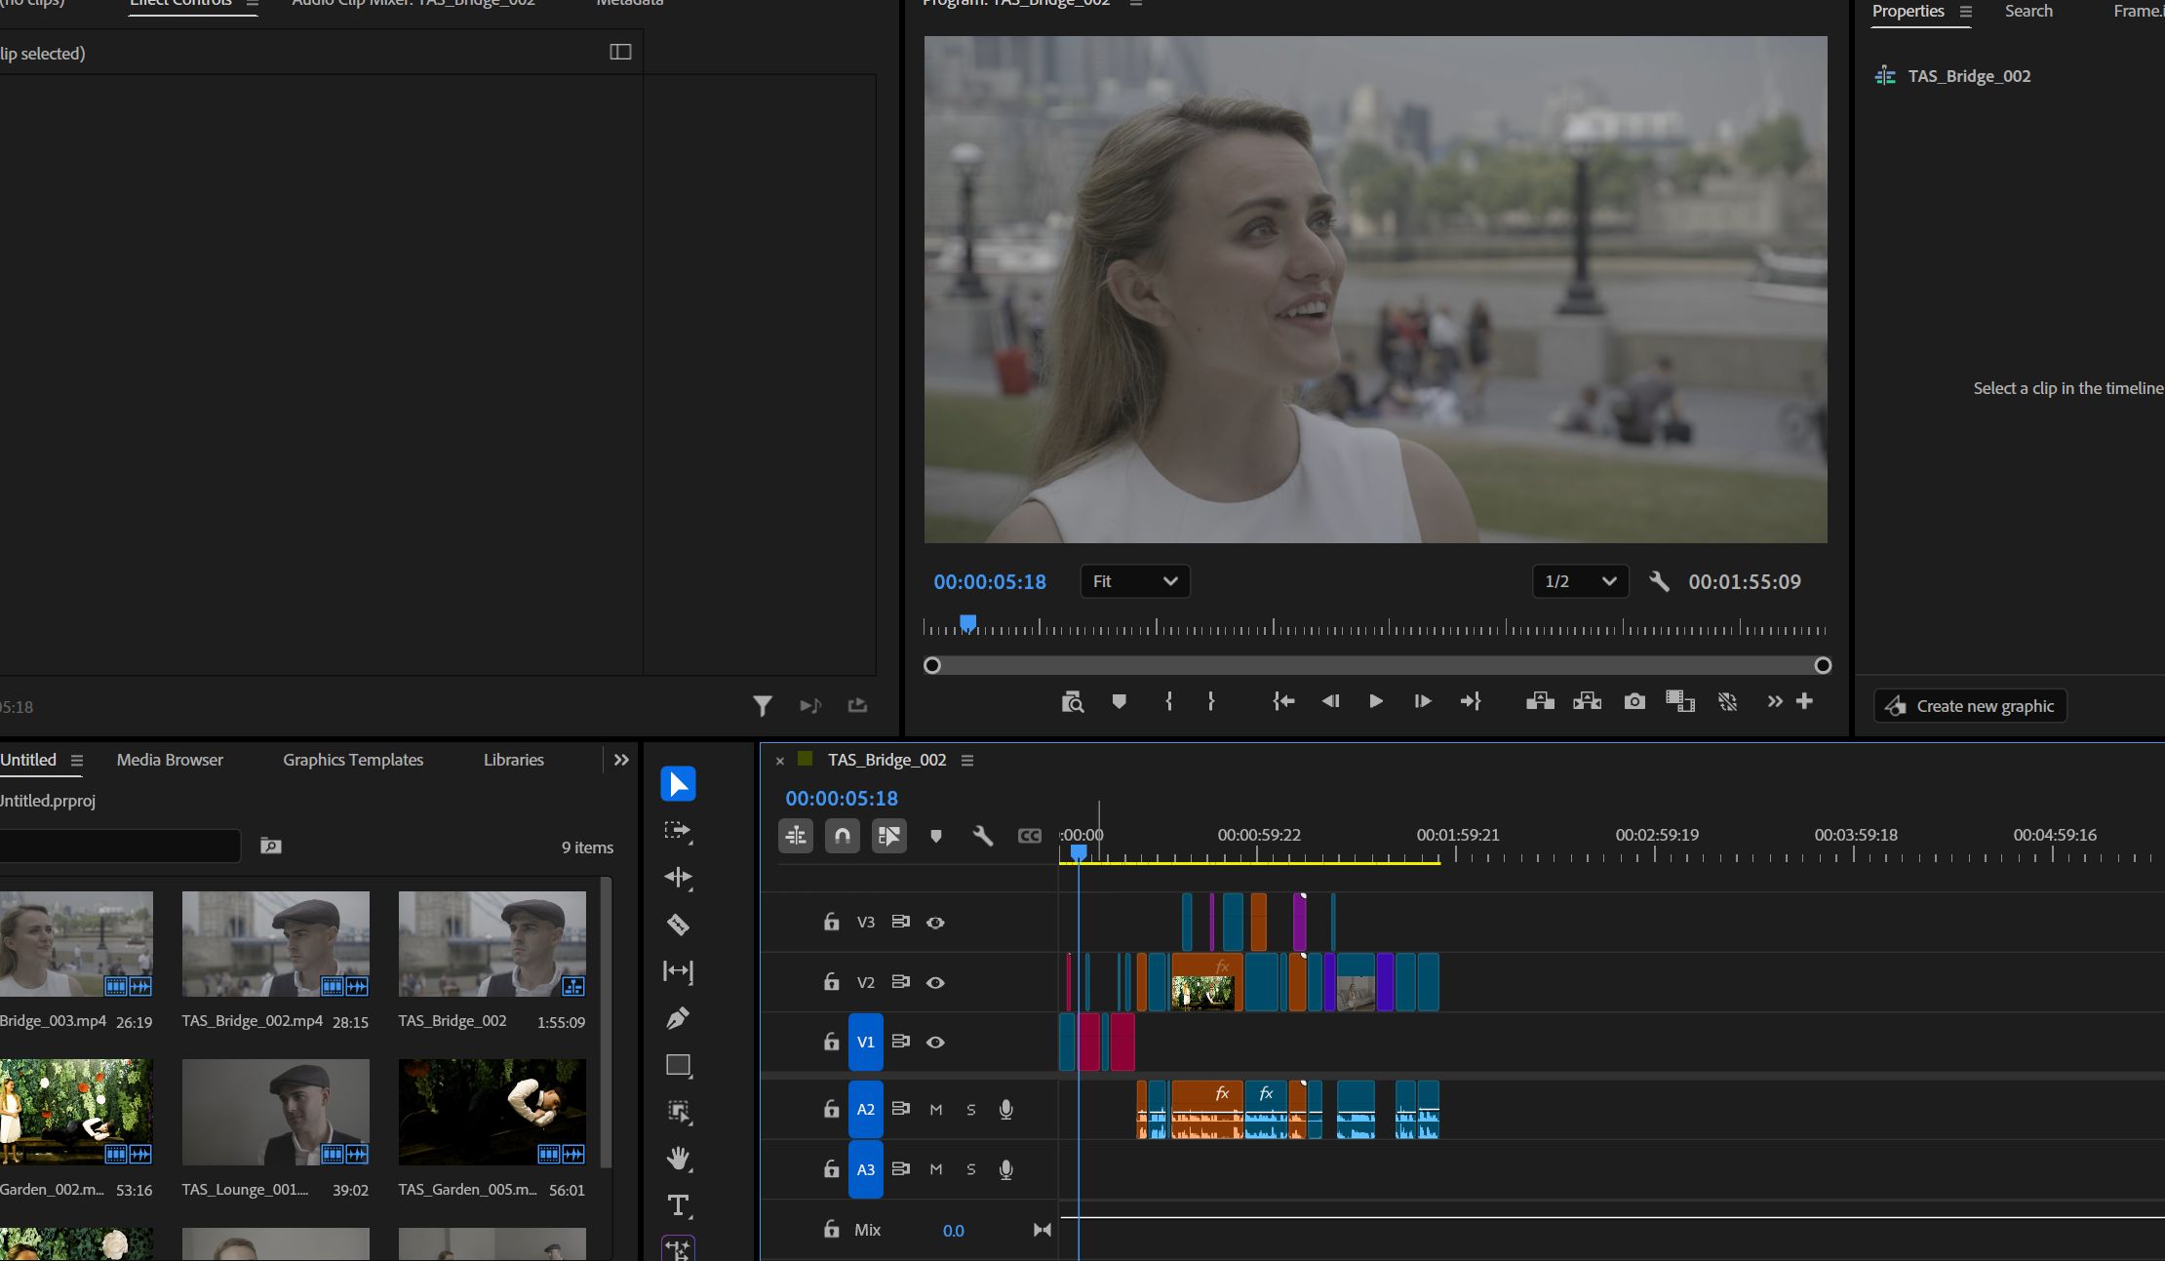Image resolution: width=2165 pixels, height=1261 pixels.
Task: Open Properties panel menu
Action: pyautogui.click(x=1965, y=12)
